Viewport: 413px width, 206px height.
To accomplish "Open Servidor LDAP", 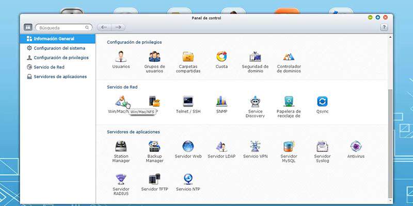I will [221, 146].
